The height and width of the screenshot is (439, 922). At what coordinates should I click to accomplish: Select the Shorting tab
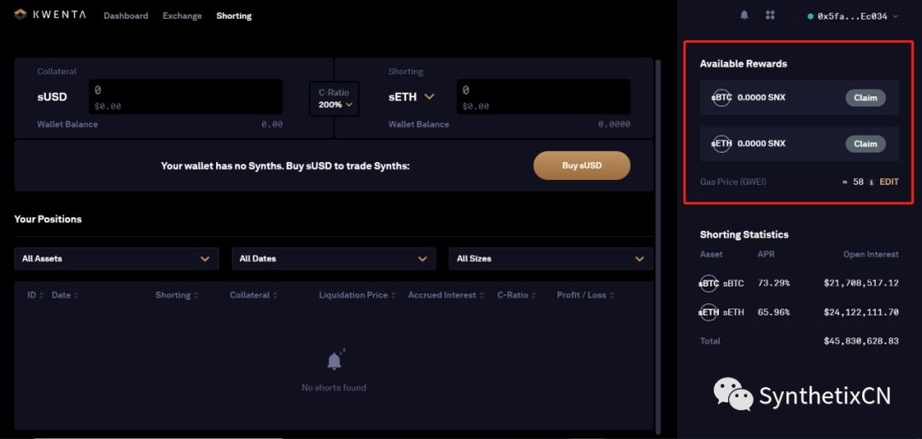click(233, 16)
